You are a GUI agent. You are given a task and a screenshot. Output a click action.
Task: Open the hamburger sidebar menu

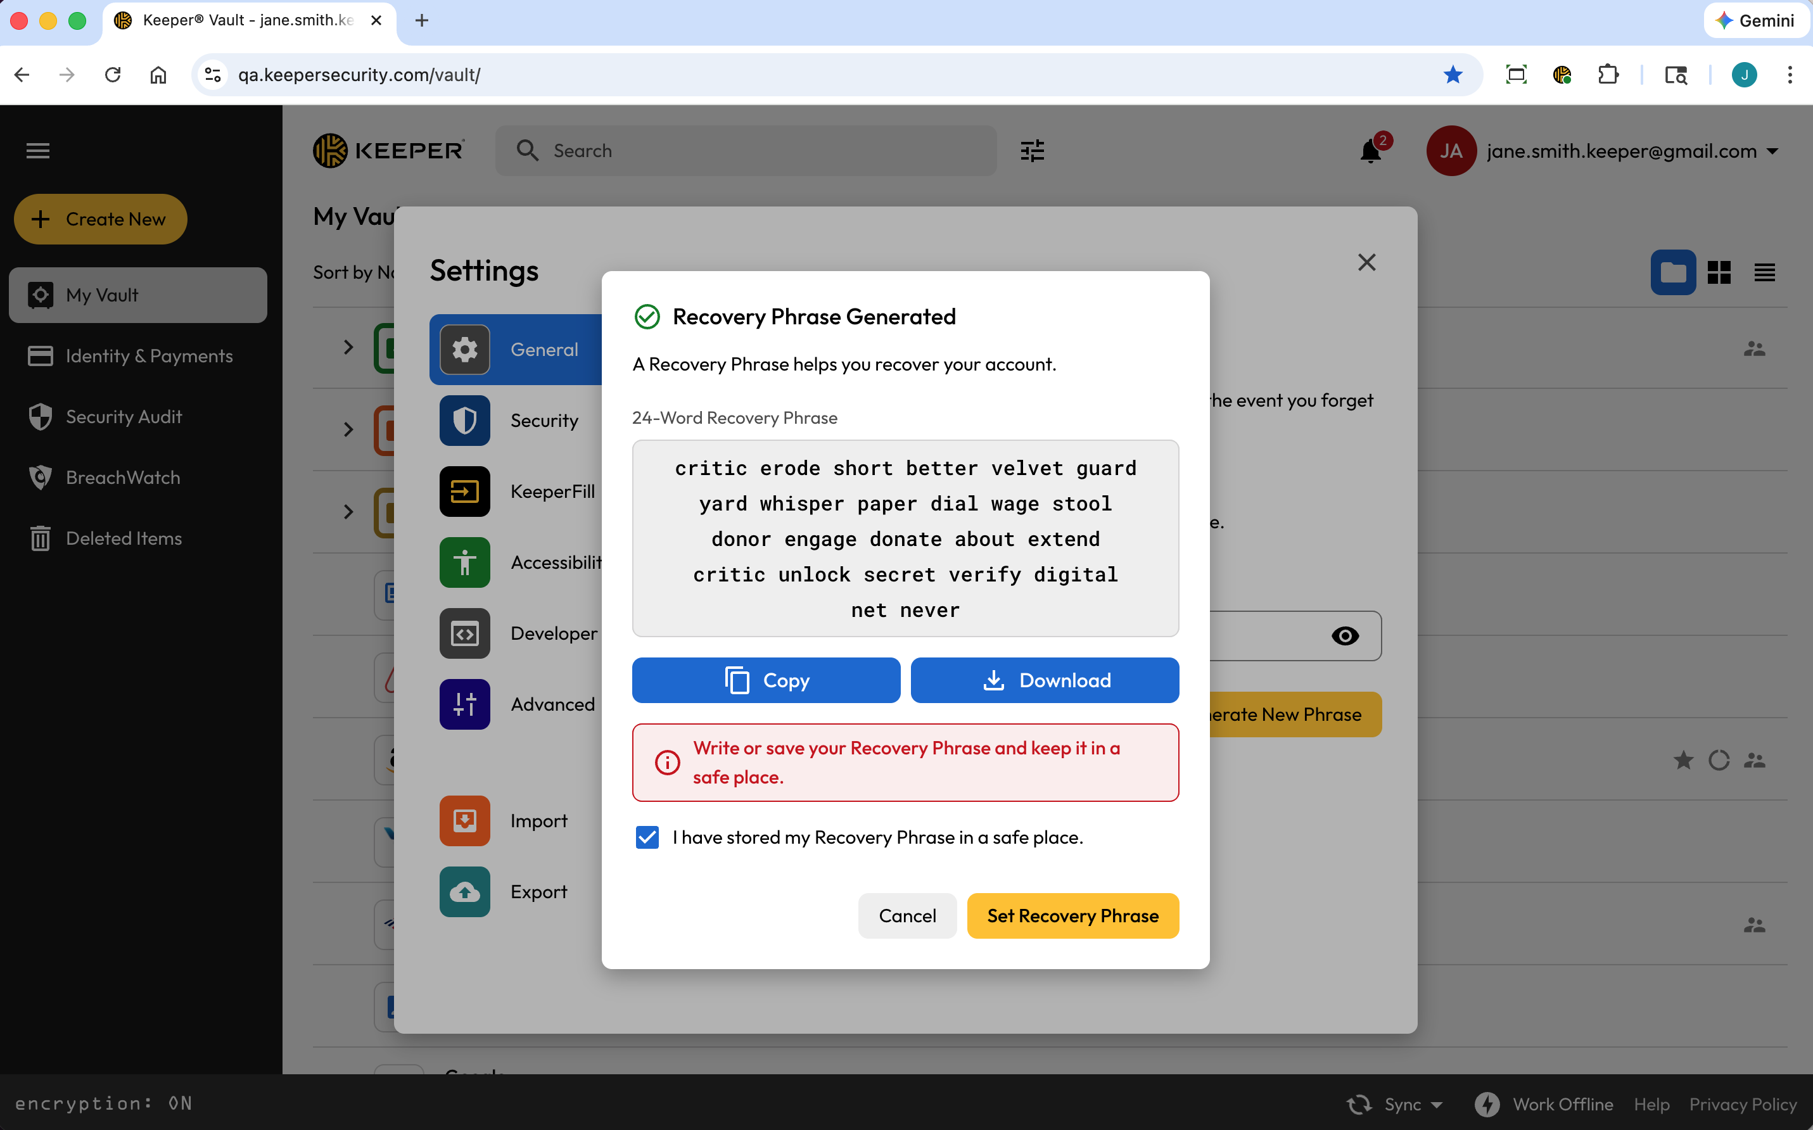(38, 151)
